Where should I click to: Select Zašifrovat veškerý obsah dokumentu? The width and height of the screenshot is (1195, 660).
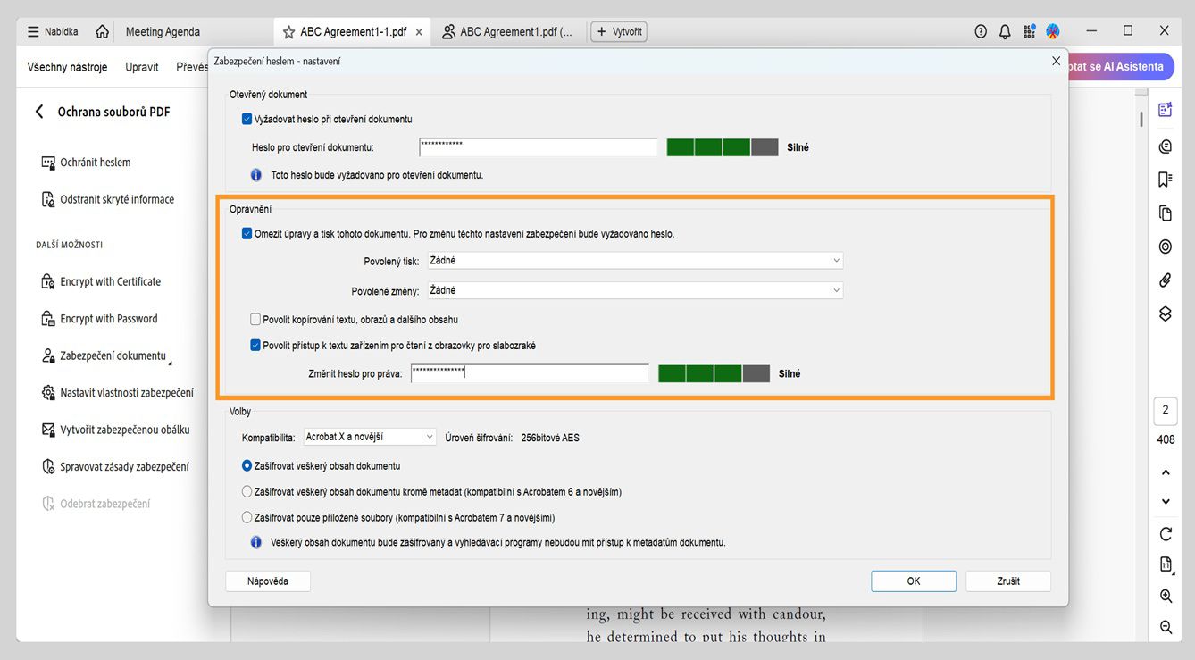coord(247,466)
